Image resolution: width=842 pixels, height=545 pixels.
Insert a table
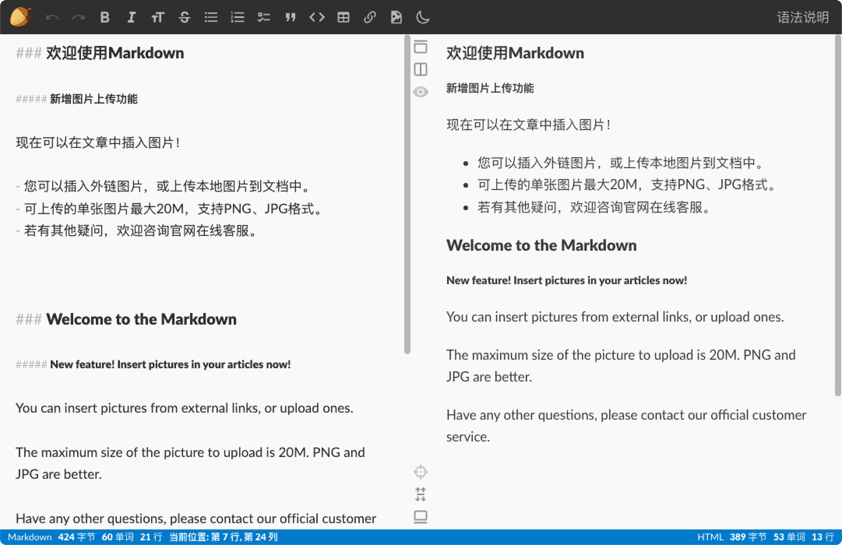click(x=343, y=17)
